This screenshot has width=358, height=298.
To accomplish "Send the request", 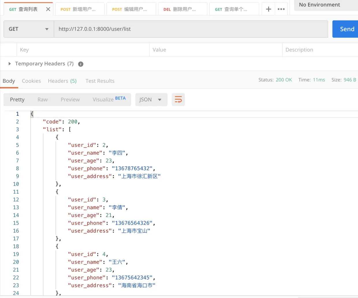I will pos(346,29).
